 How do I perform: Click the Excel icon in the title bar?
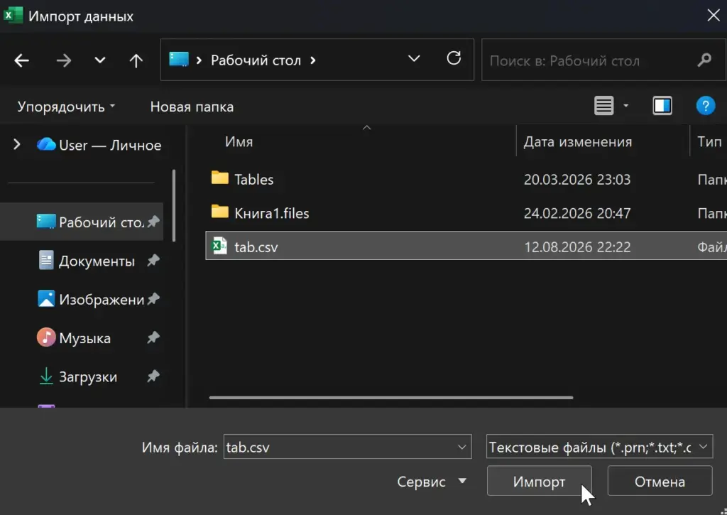[x=13, y=15]
